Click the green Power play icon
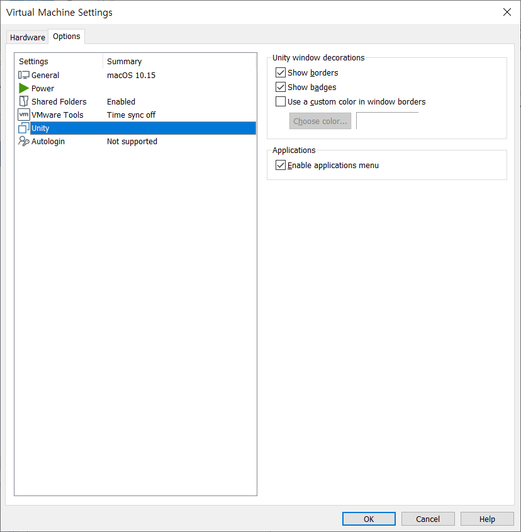This screenshot has height=532, width=521. click(24, 88)
